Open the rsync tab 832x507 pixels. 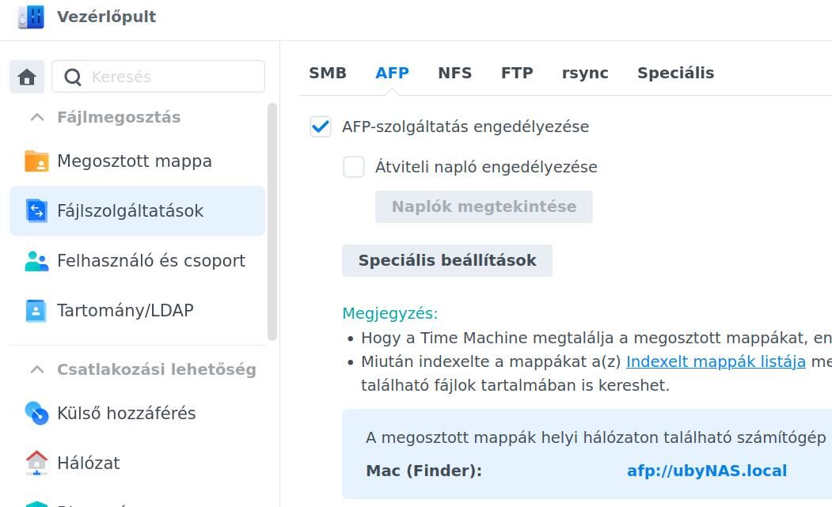click(x=585, y=74)
